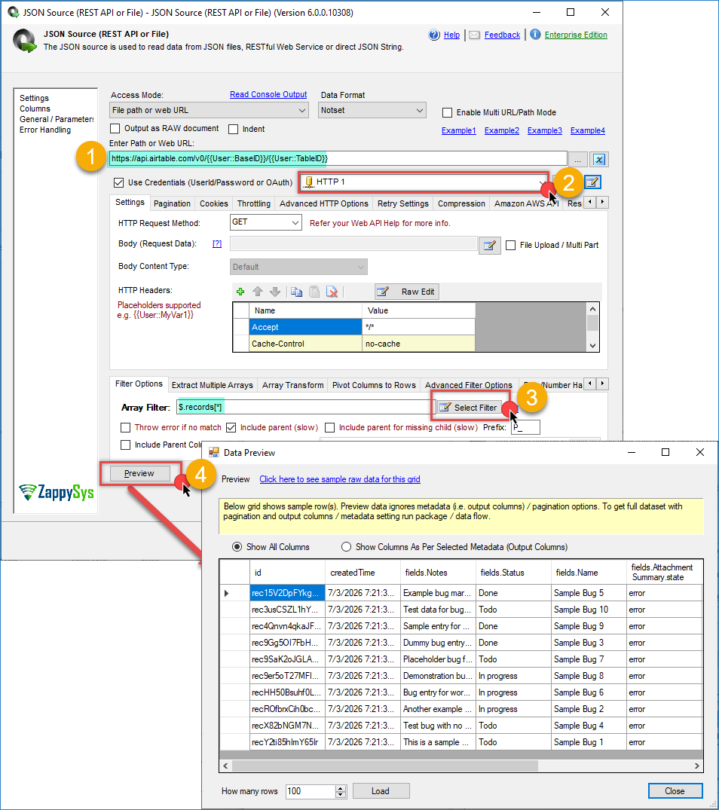The width and height of the screenshot is (719, 810).
Task: Open the Body request data editor icon
Action: [x=489, y=245]
